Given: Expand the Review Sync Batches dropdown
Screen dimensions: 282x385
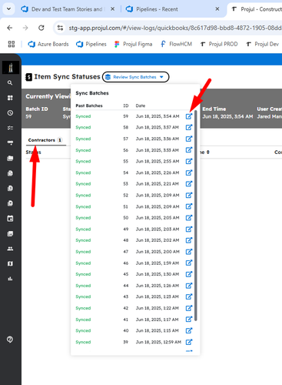Looking at the screenshot, I should click(x=136, y=77).
